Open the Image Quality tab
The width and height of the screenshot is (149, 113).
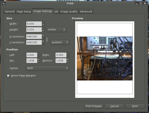pos(69,12)
